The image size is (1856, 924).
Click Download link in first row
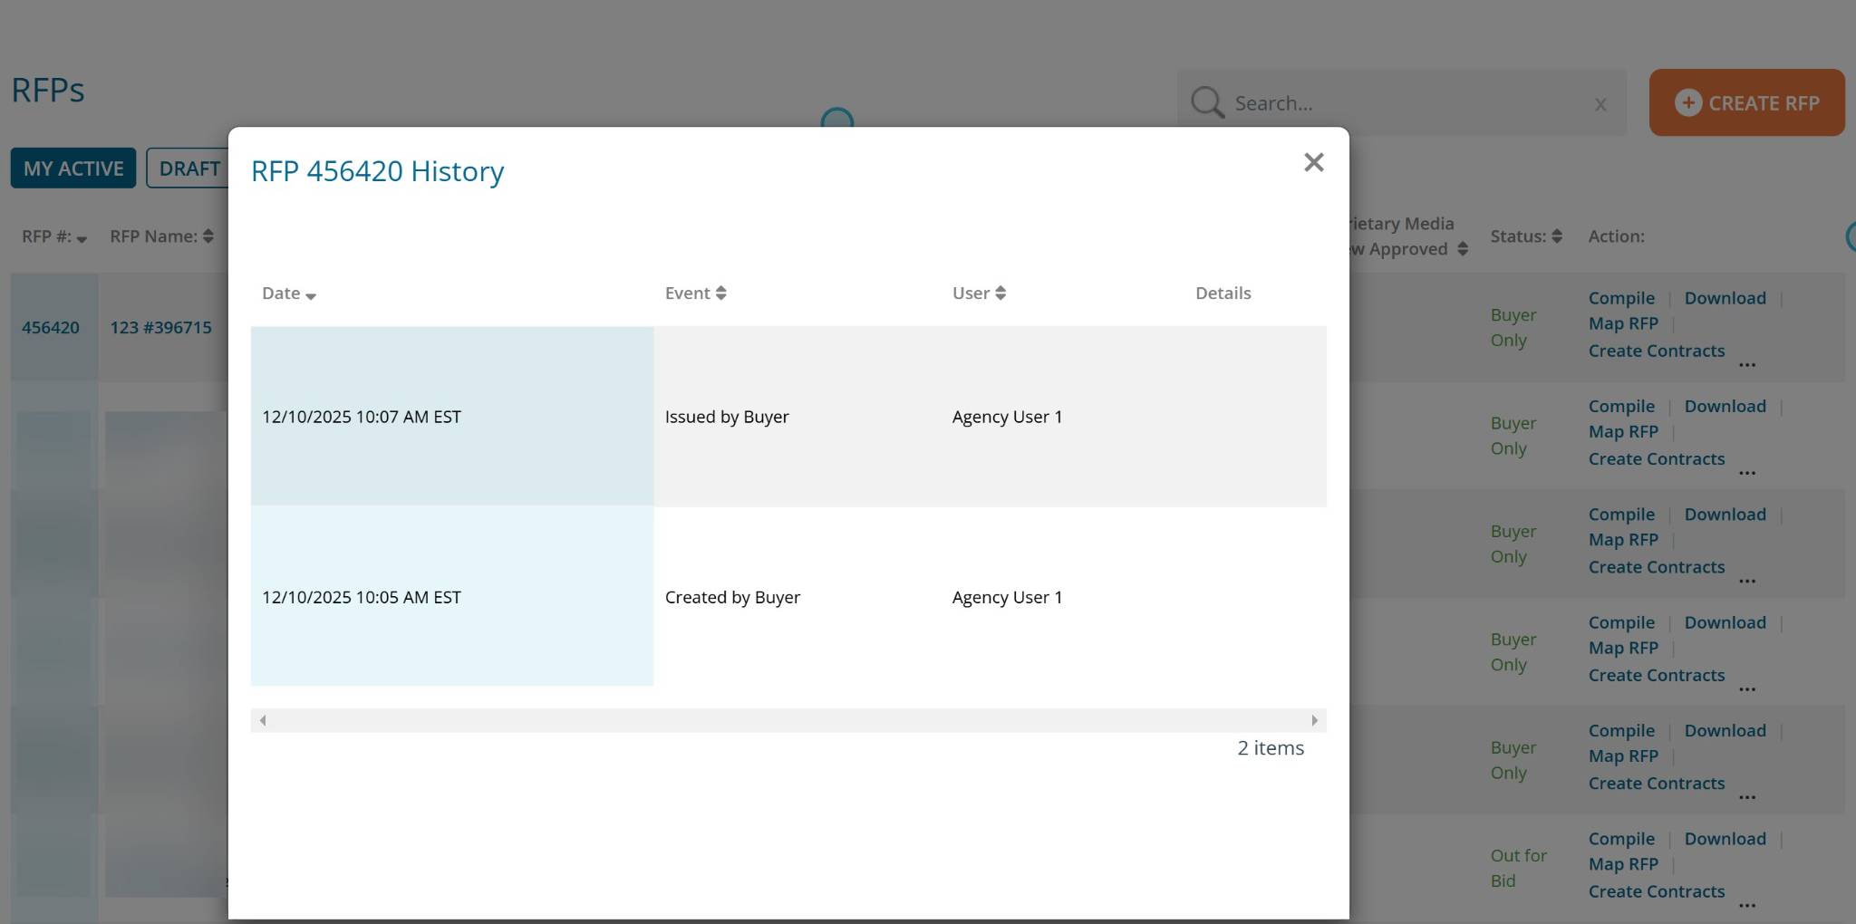click(1725, 298)
